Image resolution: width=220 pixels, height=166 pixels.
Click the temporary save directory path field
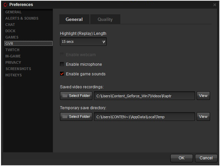(x=144, y=117)
